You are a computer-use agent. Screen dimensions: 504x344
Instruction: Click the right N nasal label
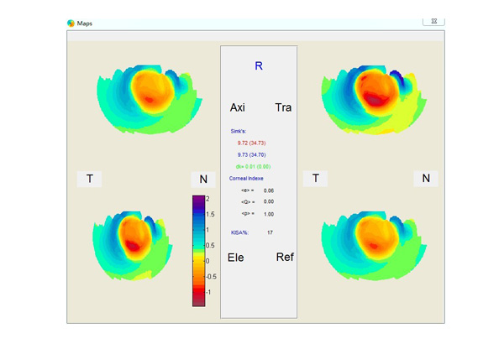[x=426, y=178]
